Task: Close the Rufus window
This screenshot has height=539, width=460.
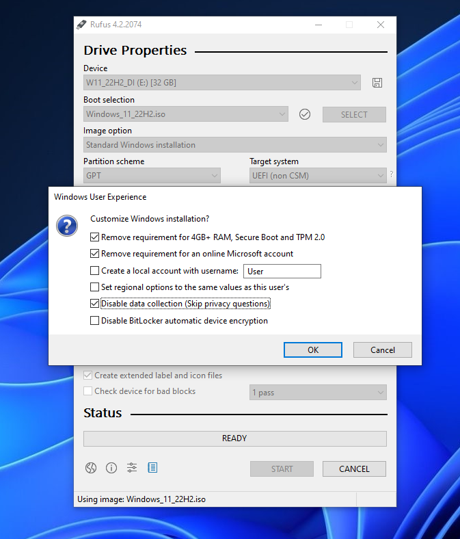Action: point(381,25)
